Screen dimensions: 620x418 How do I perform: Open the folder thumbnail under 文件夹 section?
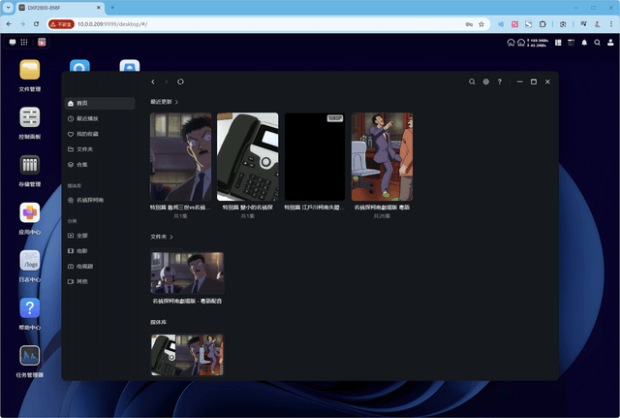187,273
